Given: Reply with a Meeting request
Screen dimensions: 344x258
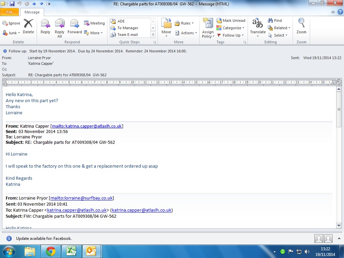Looking at the screenshot, I should (x=94, y=23).
